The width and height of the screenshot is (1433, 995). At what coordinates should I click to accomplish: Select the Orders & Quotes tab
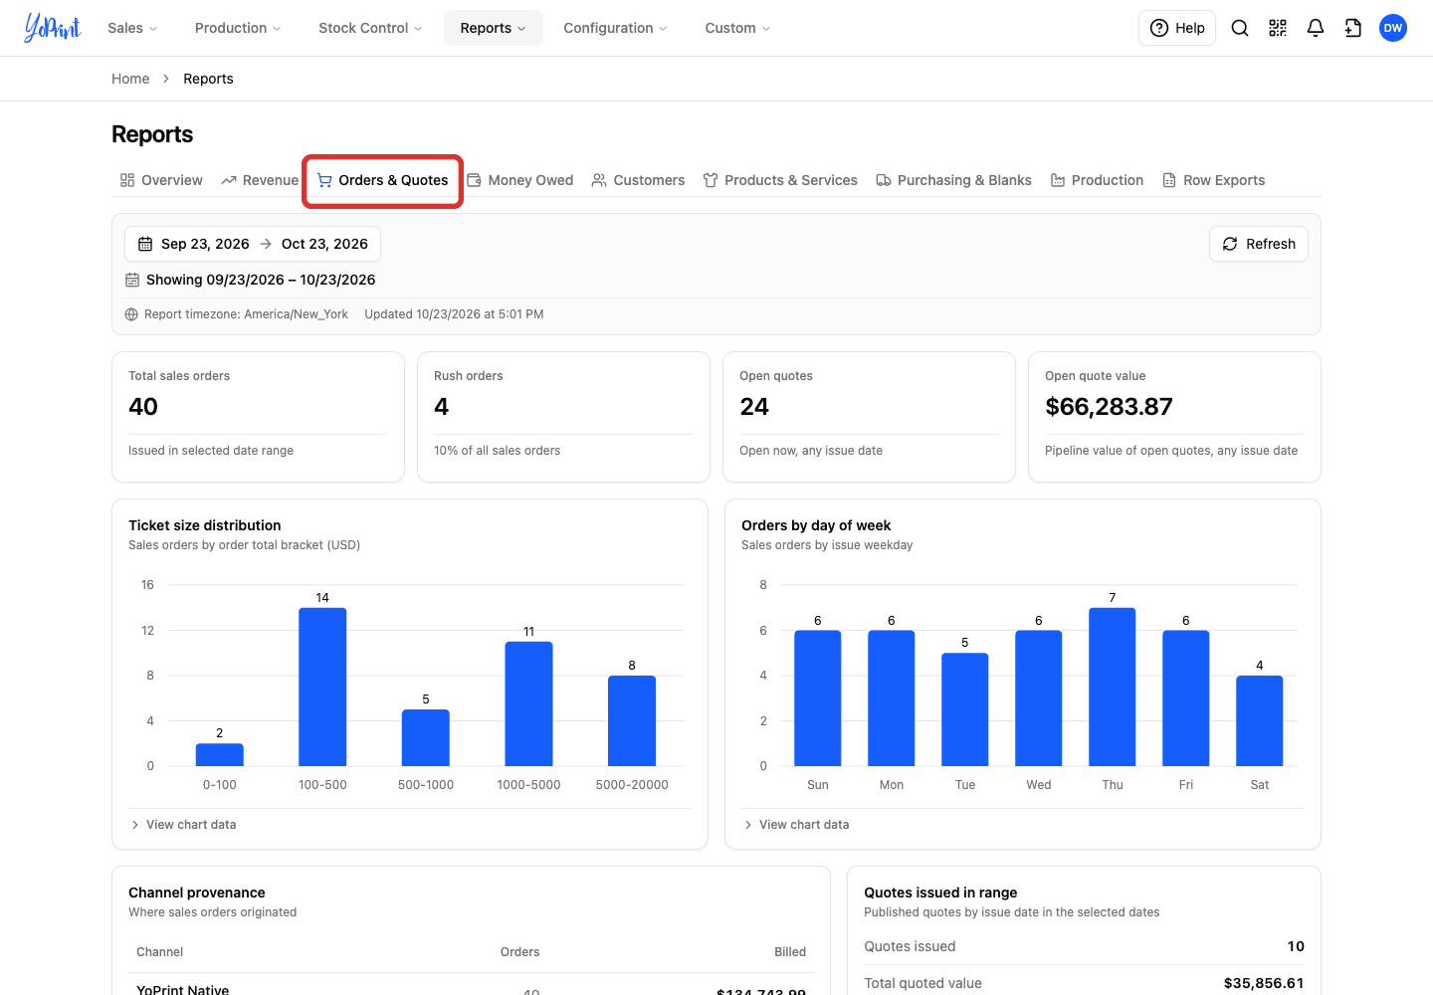click(x=382, y=180)
